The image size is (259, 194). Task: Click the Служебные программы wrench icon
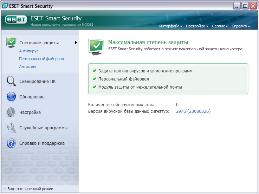(x=11, y=128)
